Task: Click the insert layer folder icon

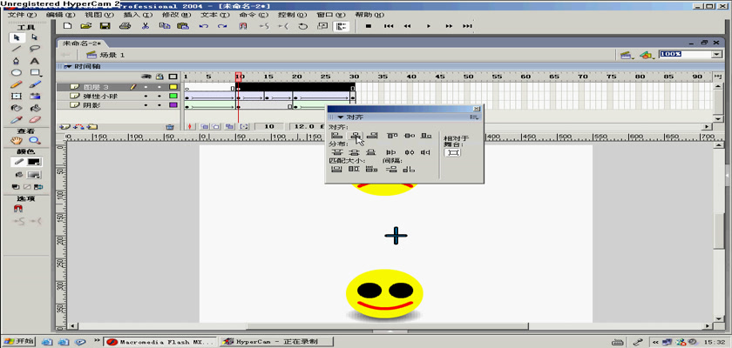Action: [x=92, y=126]
